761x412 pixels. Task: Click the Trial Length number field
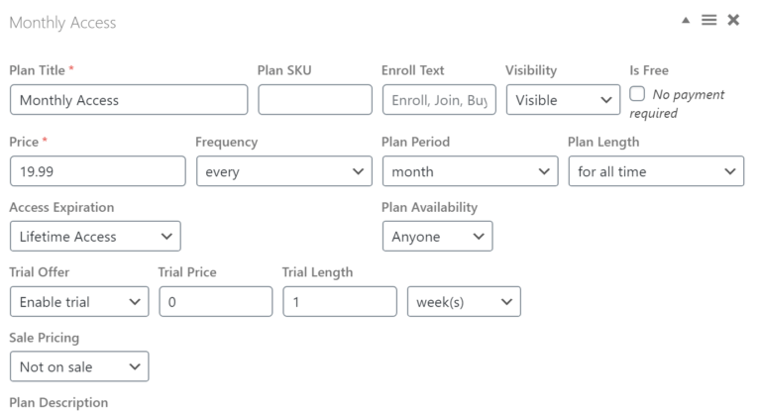pyautogui.click(x=339, y=301)
